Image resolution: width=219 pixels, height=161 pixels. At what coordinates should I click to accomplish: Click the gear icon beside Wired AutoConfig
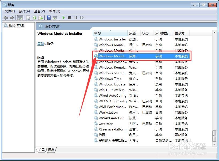pos(96,95)
